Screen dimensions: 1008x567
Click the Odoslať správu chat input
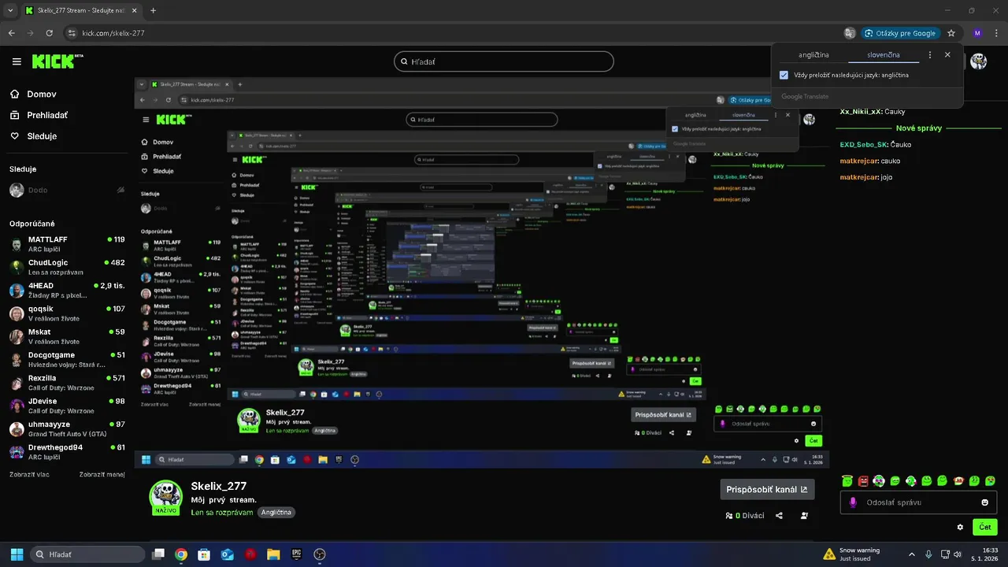pos(917,502)
